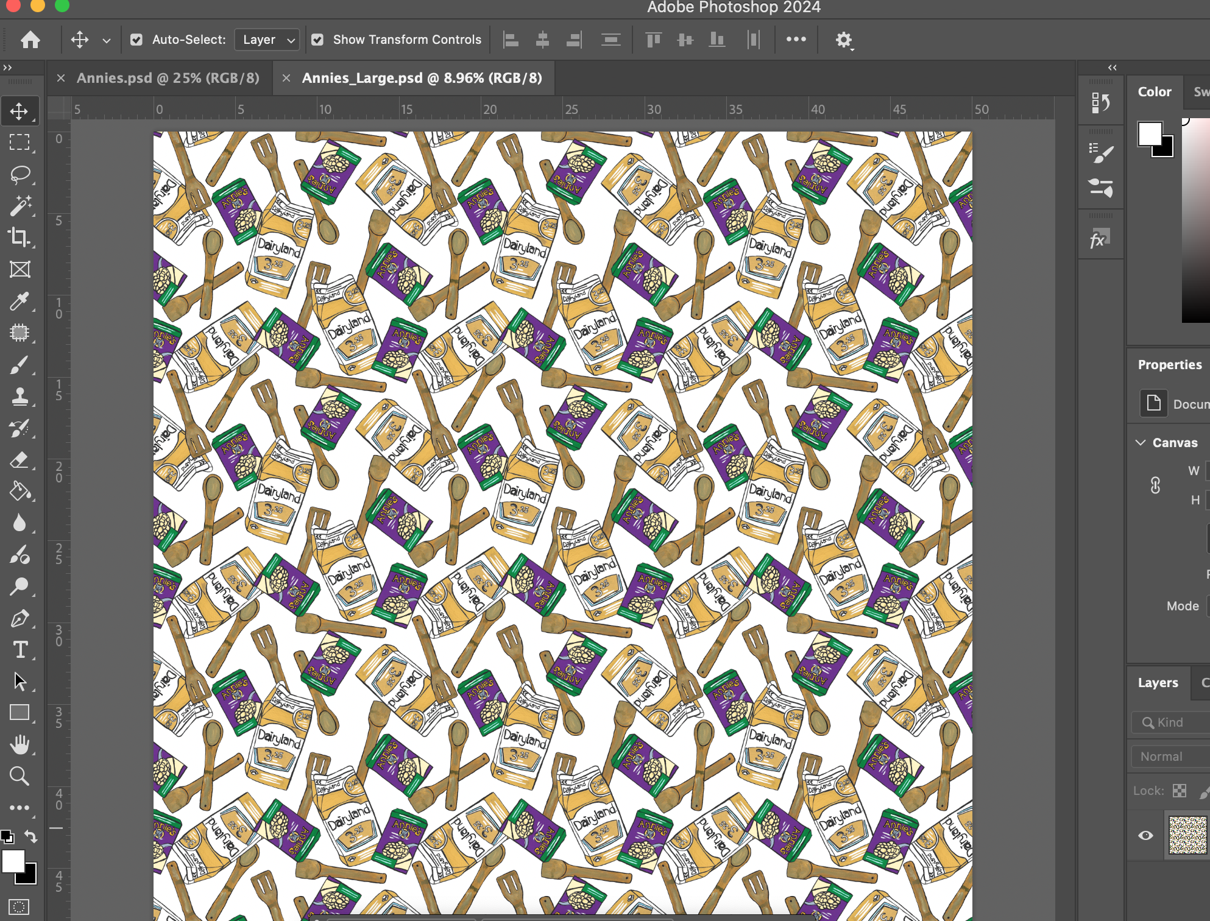This screenshot has width=1210, height=921.
Task: Select the Dodge tool
Action: 19,587
